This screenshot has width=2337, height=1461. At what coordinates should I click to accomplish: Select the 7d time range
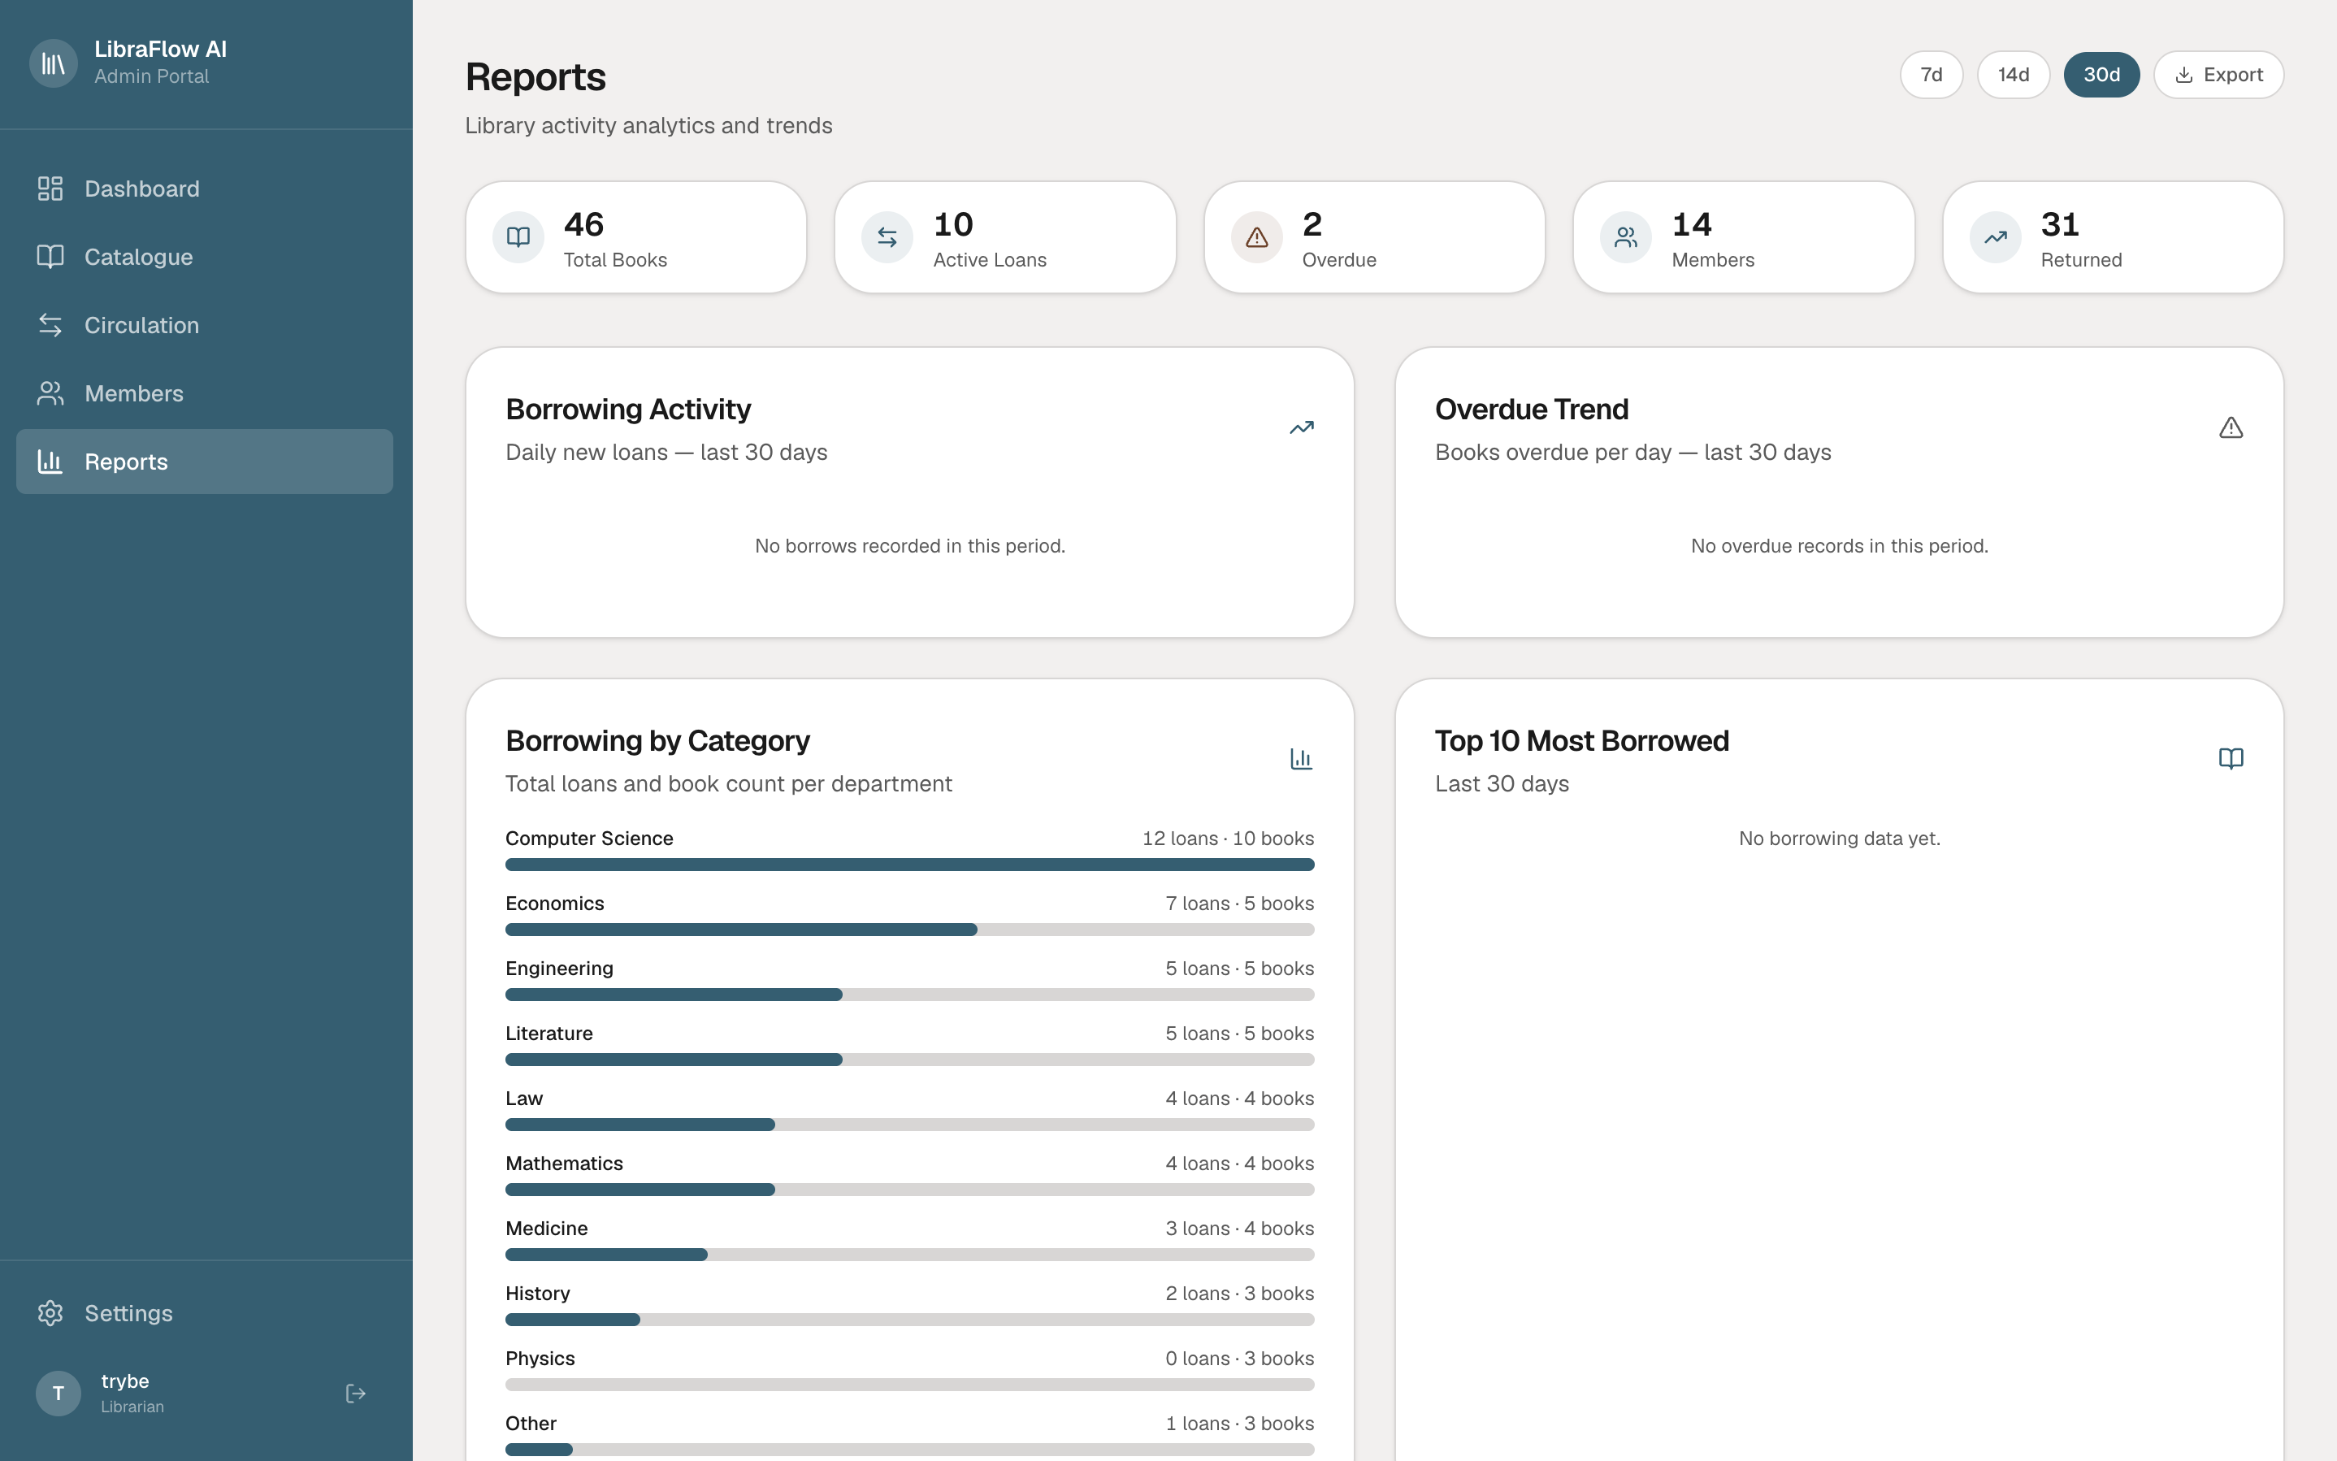(x=1932, y=75)
